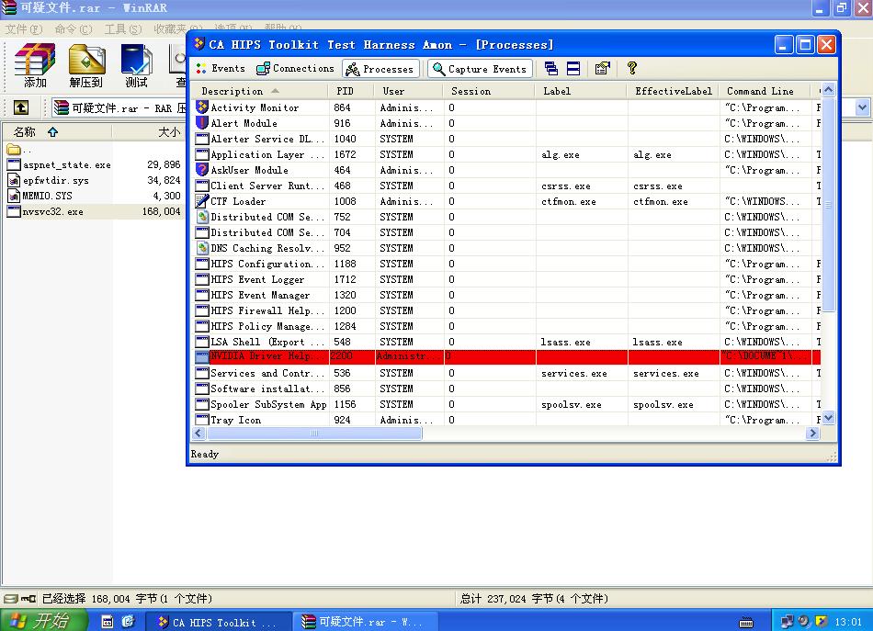Click the horizontal scrollbar left arrow

click(199, 433)
